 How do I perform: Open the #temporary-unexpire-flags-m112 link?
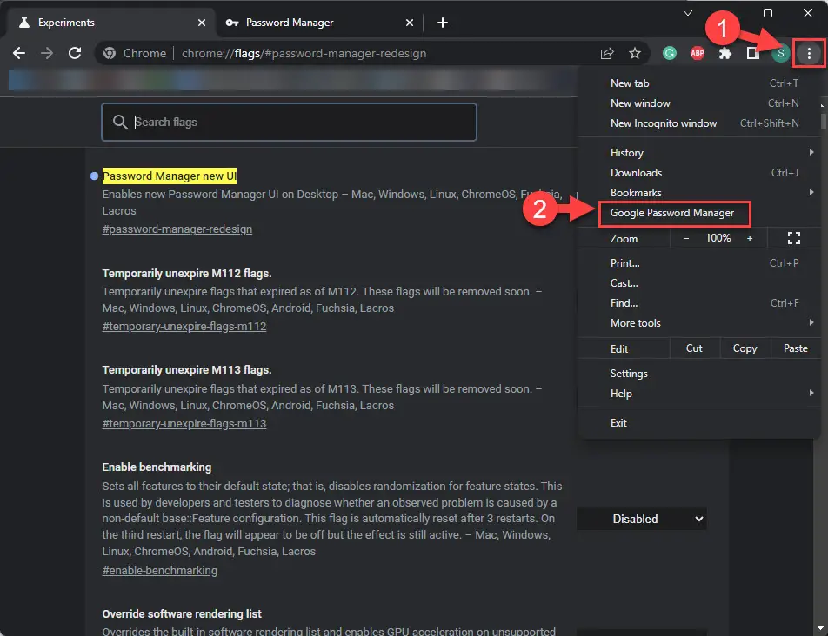(184, 327)
